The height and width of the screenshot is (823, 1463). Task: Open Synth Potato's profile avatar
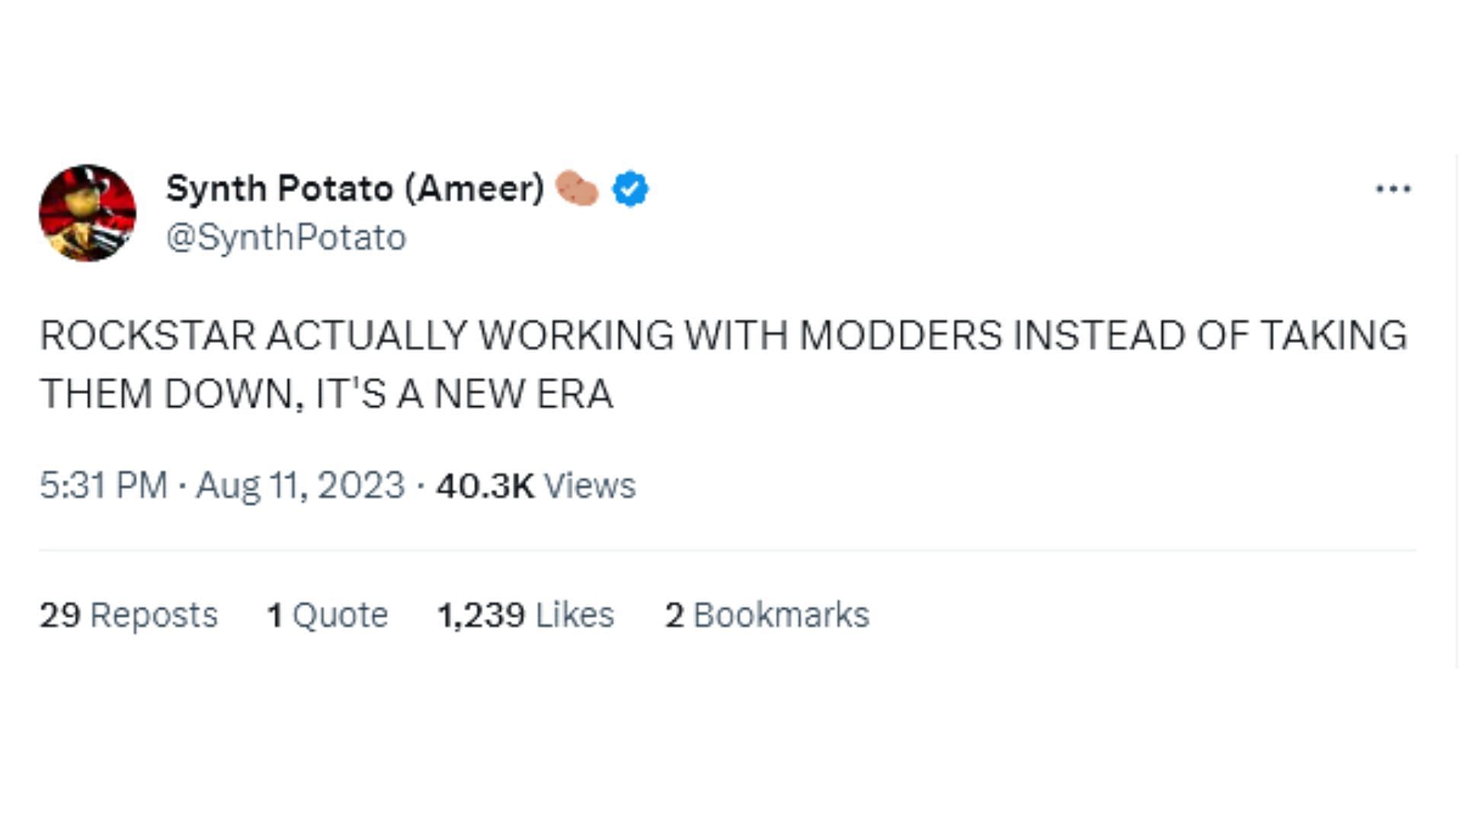pyautogui.click(x=88, y=213)
